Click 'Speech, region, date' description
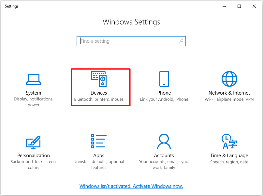Screen dimensions: 263x196 pos(229,162)
